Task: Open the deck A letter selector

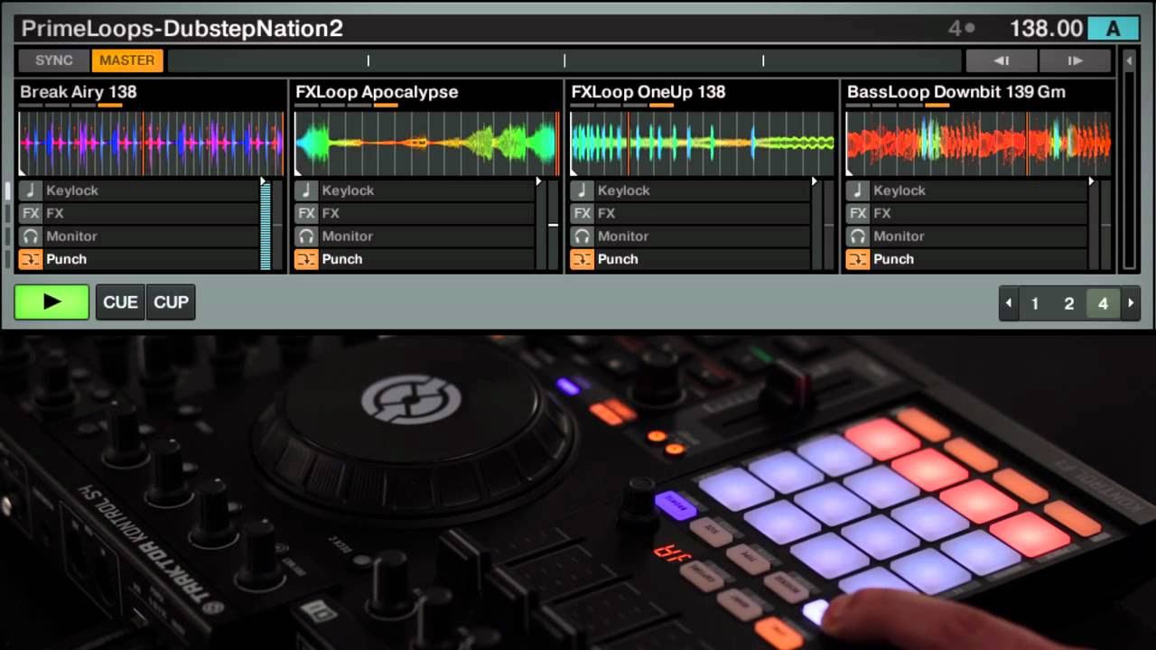Action: (1113, 29)
